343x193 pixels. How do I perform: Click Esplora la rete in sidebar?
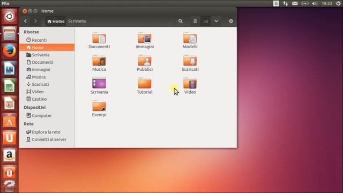pyautogui.click(x=47, y=132)
